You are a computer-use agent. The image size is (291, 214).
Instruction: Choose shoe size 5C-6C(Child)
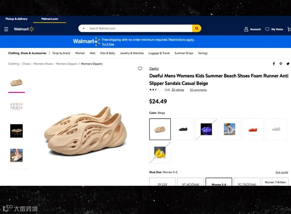[x=190, y=182]
